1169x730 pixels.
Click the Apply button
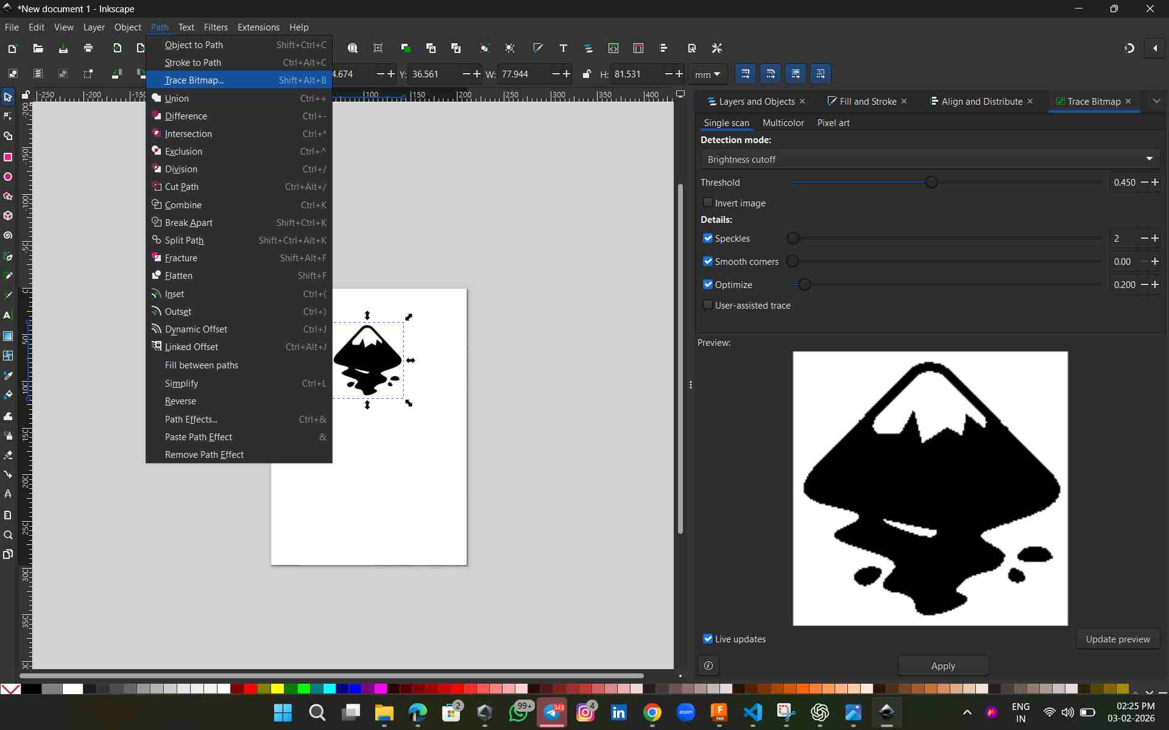click(942, 666)
